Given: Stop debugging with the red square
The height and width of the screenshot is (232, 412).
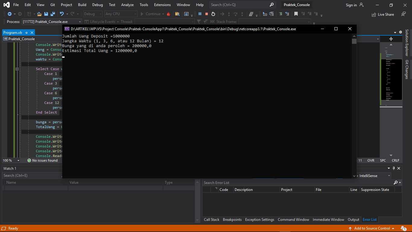Looking at the screenshot, I should pos(207,14).
